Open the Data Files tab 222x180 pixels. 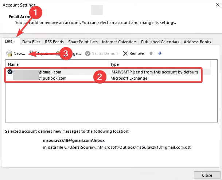[x=31, y=42]
